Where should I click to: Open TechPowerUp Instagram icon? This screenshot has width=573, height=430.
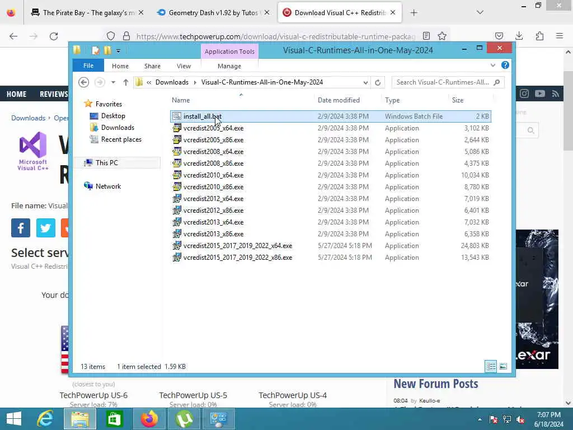(x=524, y=94)
